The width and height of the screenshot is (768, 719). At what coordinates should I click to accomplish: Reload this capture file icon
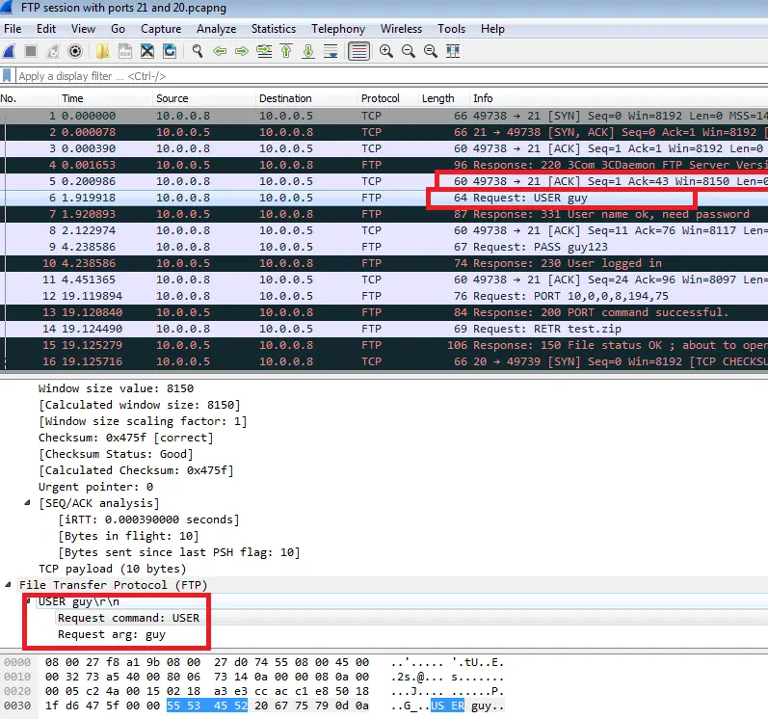tap(170, 51)
